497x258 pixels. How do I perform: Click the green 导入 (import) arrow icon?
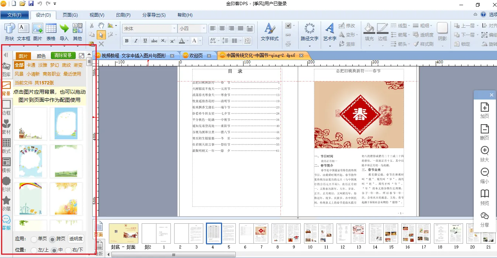(x=64, y=29)
